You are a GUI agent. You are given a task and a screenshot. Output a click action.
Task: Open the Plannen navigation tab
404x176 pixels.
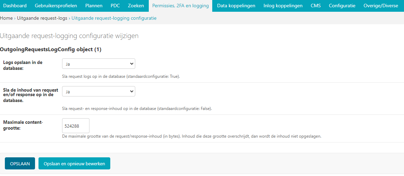coord(94,6)
